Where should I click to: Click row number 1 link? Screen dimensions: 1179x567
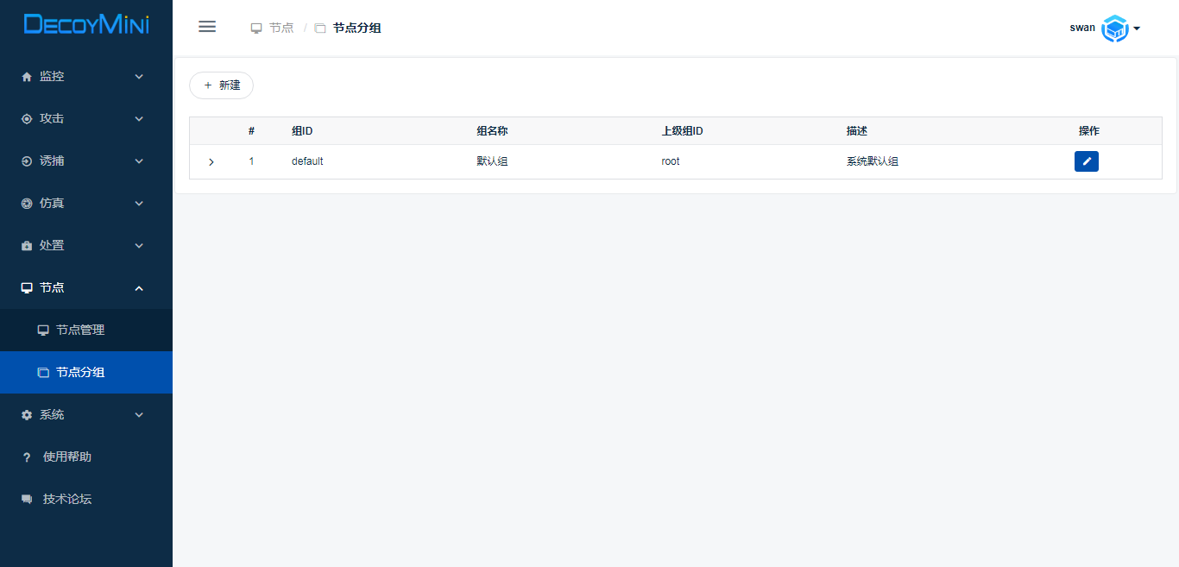click(x=252, y=161)
